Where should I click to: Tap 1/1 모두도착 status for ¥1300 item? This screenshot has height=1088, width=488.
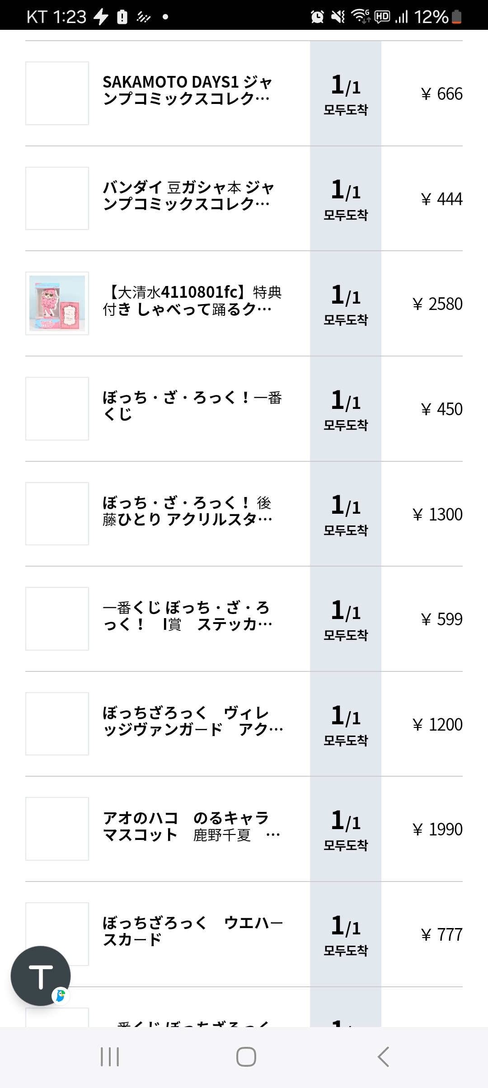click(x=346, y=514)
